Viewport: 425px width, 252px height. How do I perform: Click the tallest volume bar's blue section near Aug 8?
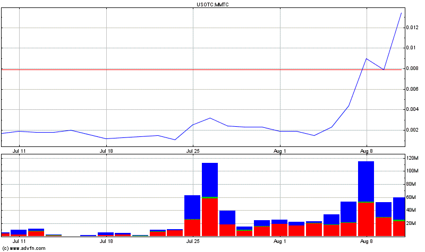point(366,181)
